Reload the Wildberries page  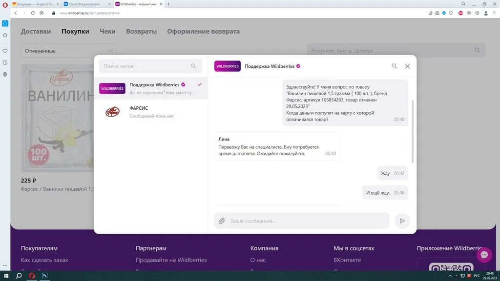coord(33,13)
